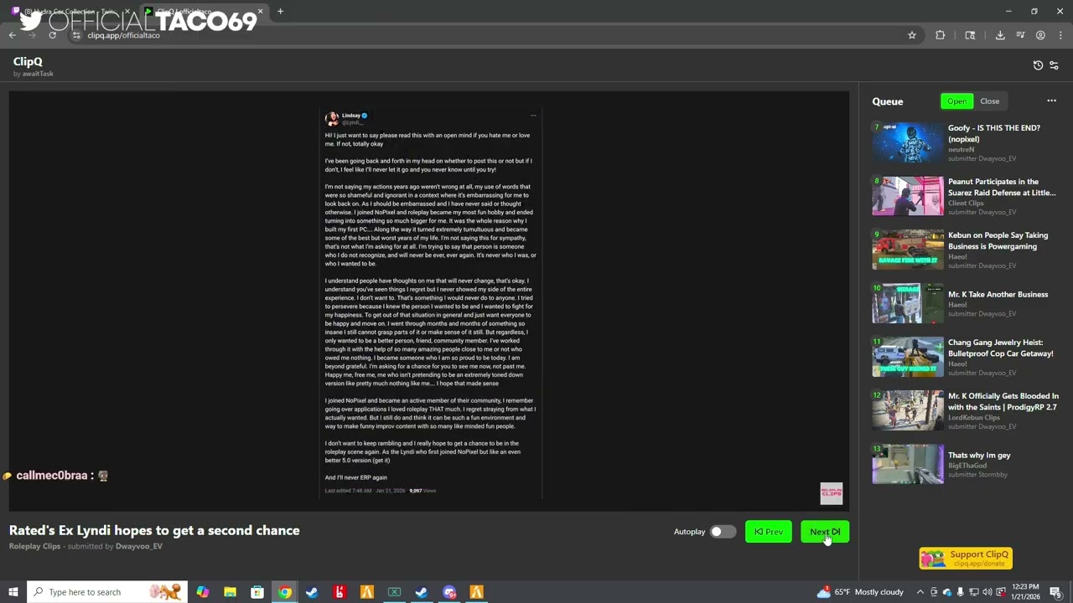Image resolution: width=1073 pixels, height=603 pixels.
Task: Go back in the browser
Action: click(x=12, y=35)
